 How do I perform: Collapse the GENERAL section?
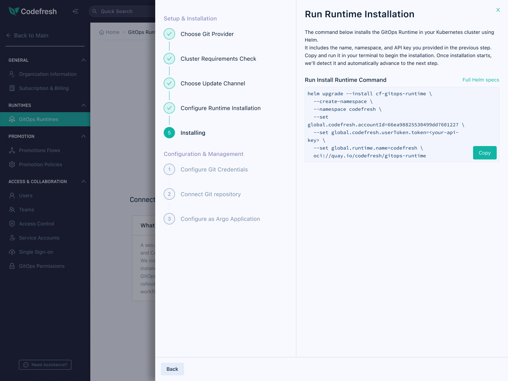[84, 60]
